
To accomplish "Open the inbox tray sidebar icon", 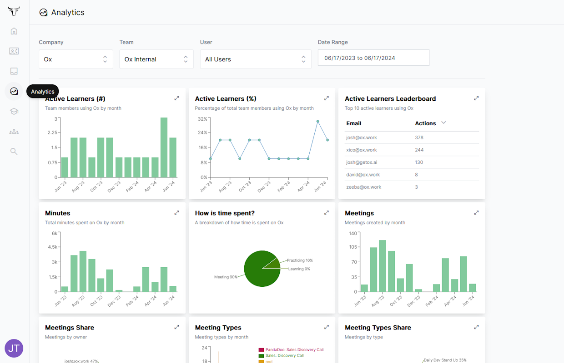I will pyautogui.click(x=14, y=71).
